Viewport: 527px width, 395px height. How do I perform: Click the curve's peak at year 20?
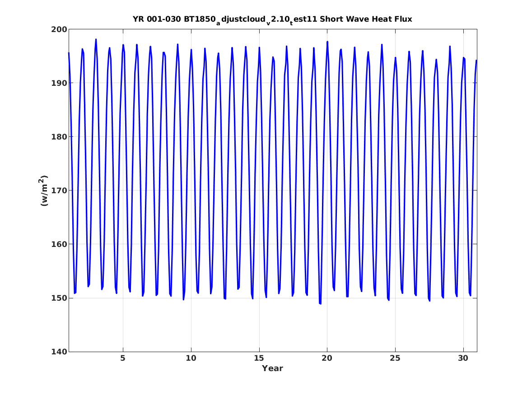[x=327, y=42]
